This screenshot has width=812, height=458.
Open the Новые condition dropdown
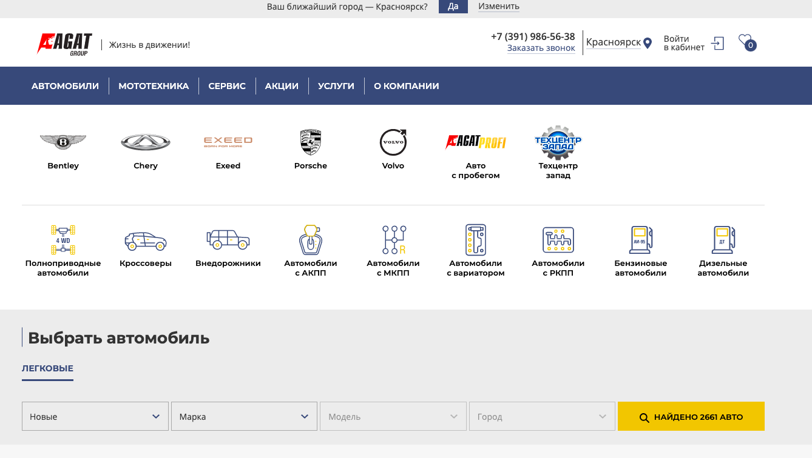coord(95,416)
